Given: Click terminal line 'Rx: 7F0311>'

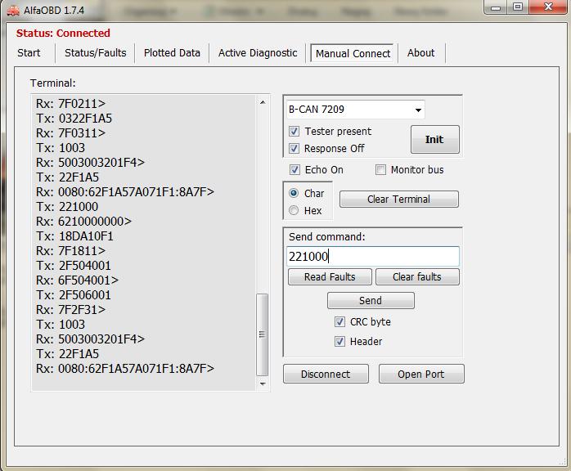Looking at the screenshot, I should click(x=70, y=133).
